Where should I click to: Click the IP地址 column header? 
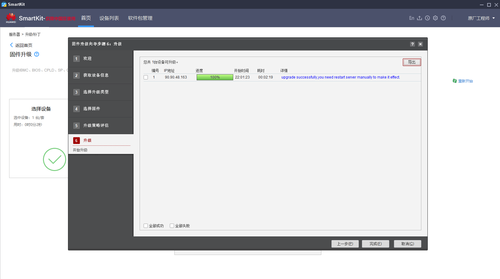[x=169, y=71]
